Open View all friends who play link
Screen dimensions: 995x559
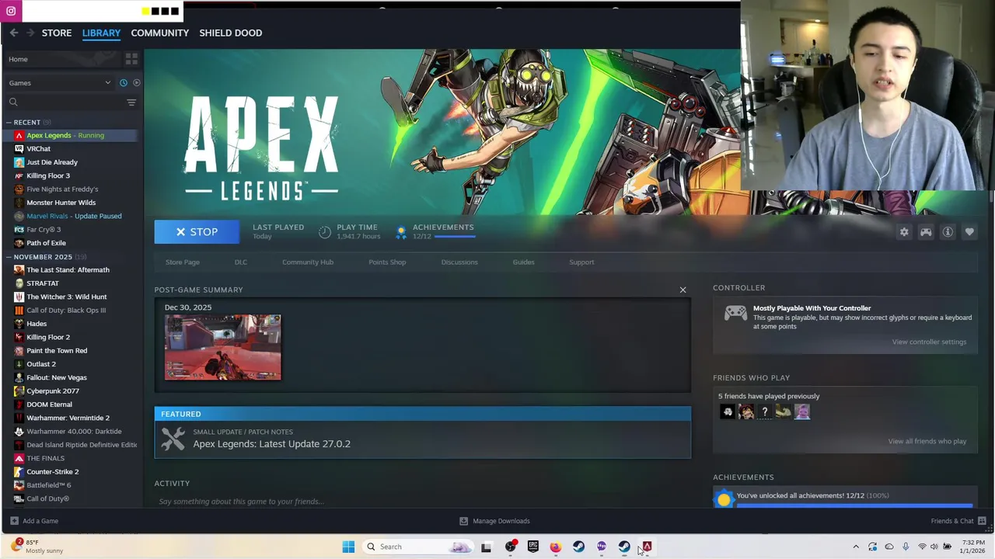point(927,441)
